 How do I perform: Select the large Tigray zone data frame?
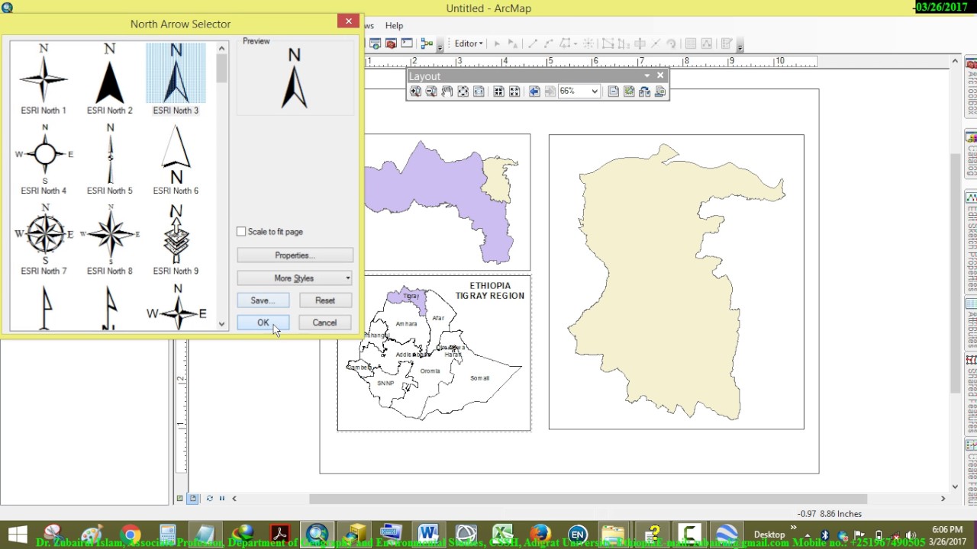coord(676,282)
